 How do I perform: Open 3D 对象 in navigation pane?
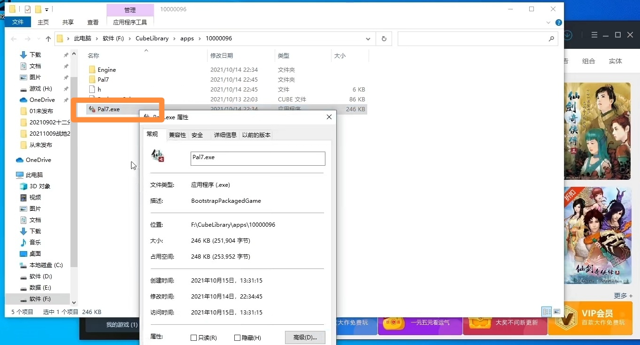coord(39,186)
